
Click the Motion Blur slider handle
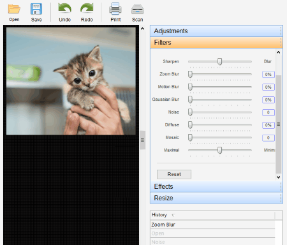(190, 87)
